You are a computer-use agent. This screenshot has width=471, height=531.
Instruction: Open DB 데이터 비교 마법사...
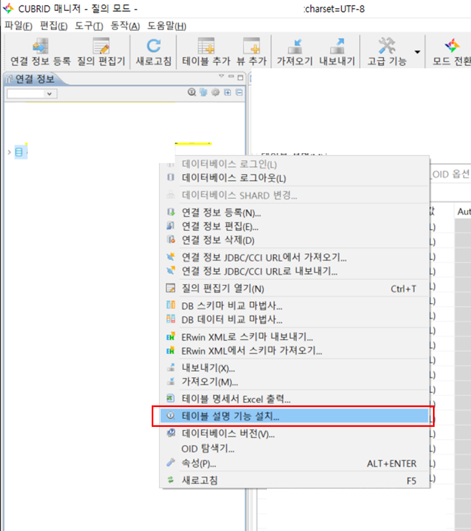(x=293, y=319)
